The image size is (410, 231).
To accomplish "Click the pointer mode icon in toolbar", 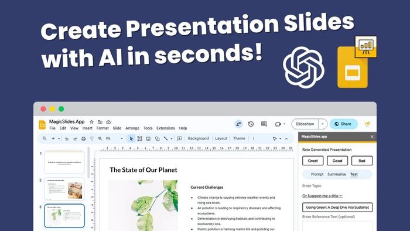I will 275,138.
